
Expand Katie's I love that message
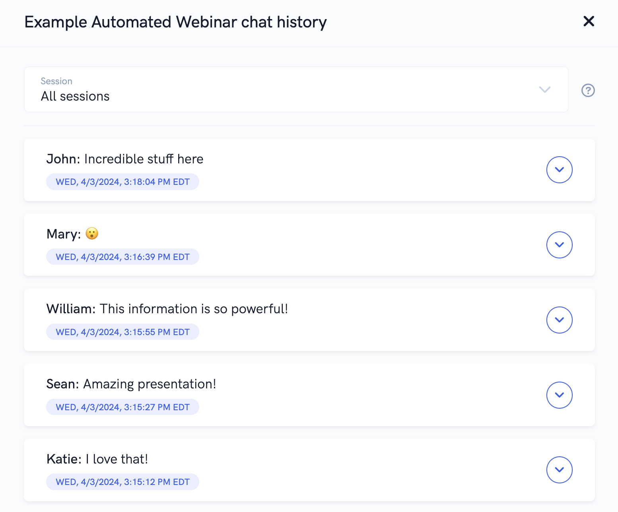click(x=559, y=470)
